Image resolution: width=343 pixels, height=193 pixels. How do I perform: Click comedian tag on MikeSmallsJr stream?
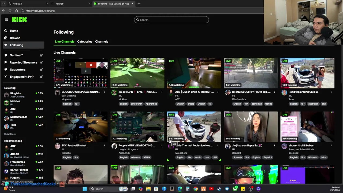click(257, 104)
